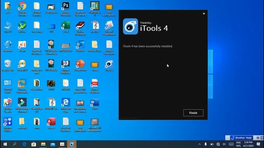264x148 pixels.
Task: Open the Action Center notifications
Action: (259, 144)
